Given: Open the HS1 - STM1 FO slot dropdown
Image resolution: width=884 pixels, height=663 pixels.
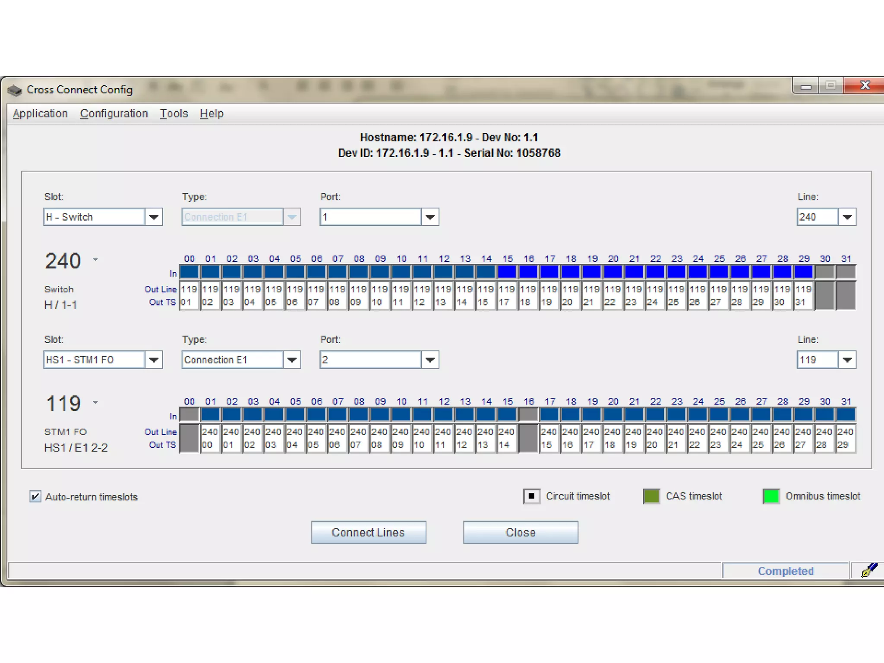Looking at the screenshot, I should pyautogui.click(x=154, y=360).
